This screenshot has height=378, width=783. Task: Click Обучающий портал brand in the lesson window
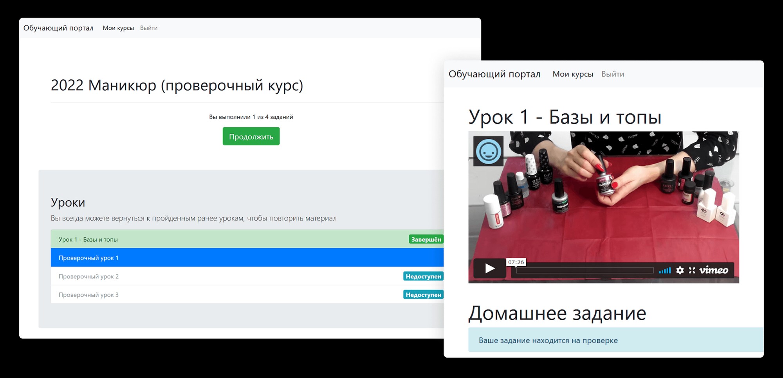tap(494, 74)
